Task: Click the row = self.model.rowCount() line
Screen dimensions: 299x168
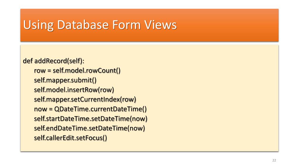Action: coord(77,71)
